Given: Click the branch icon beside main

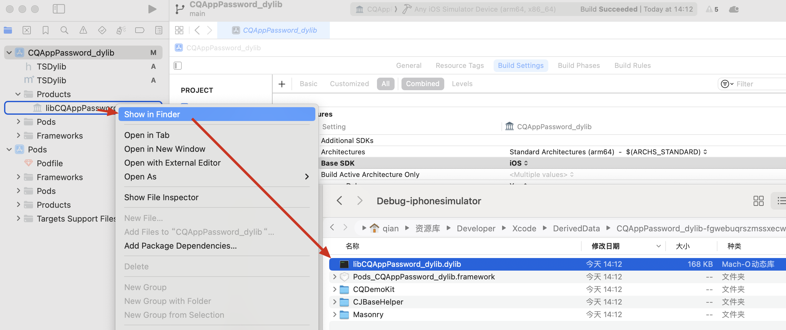Looking at the screenshot, I should coord(180,9).
